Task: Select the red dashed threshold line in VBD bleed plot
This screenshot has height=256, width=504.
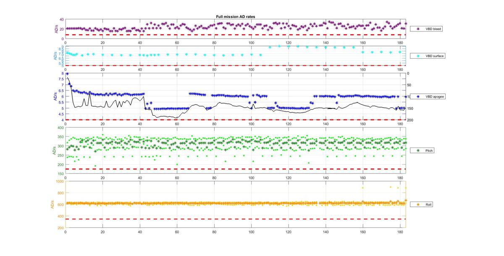Action: tap(236, 35)
